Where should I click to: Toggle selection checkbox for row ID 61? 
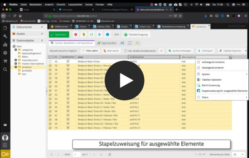click(50, 90)
